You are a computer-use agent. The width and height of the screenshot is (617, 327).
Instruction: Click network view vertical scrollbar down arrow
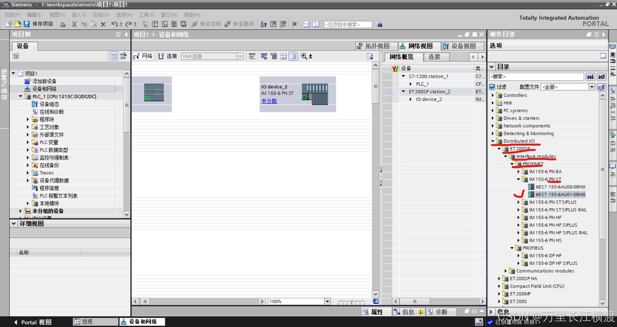click(x=375, y=294)
